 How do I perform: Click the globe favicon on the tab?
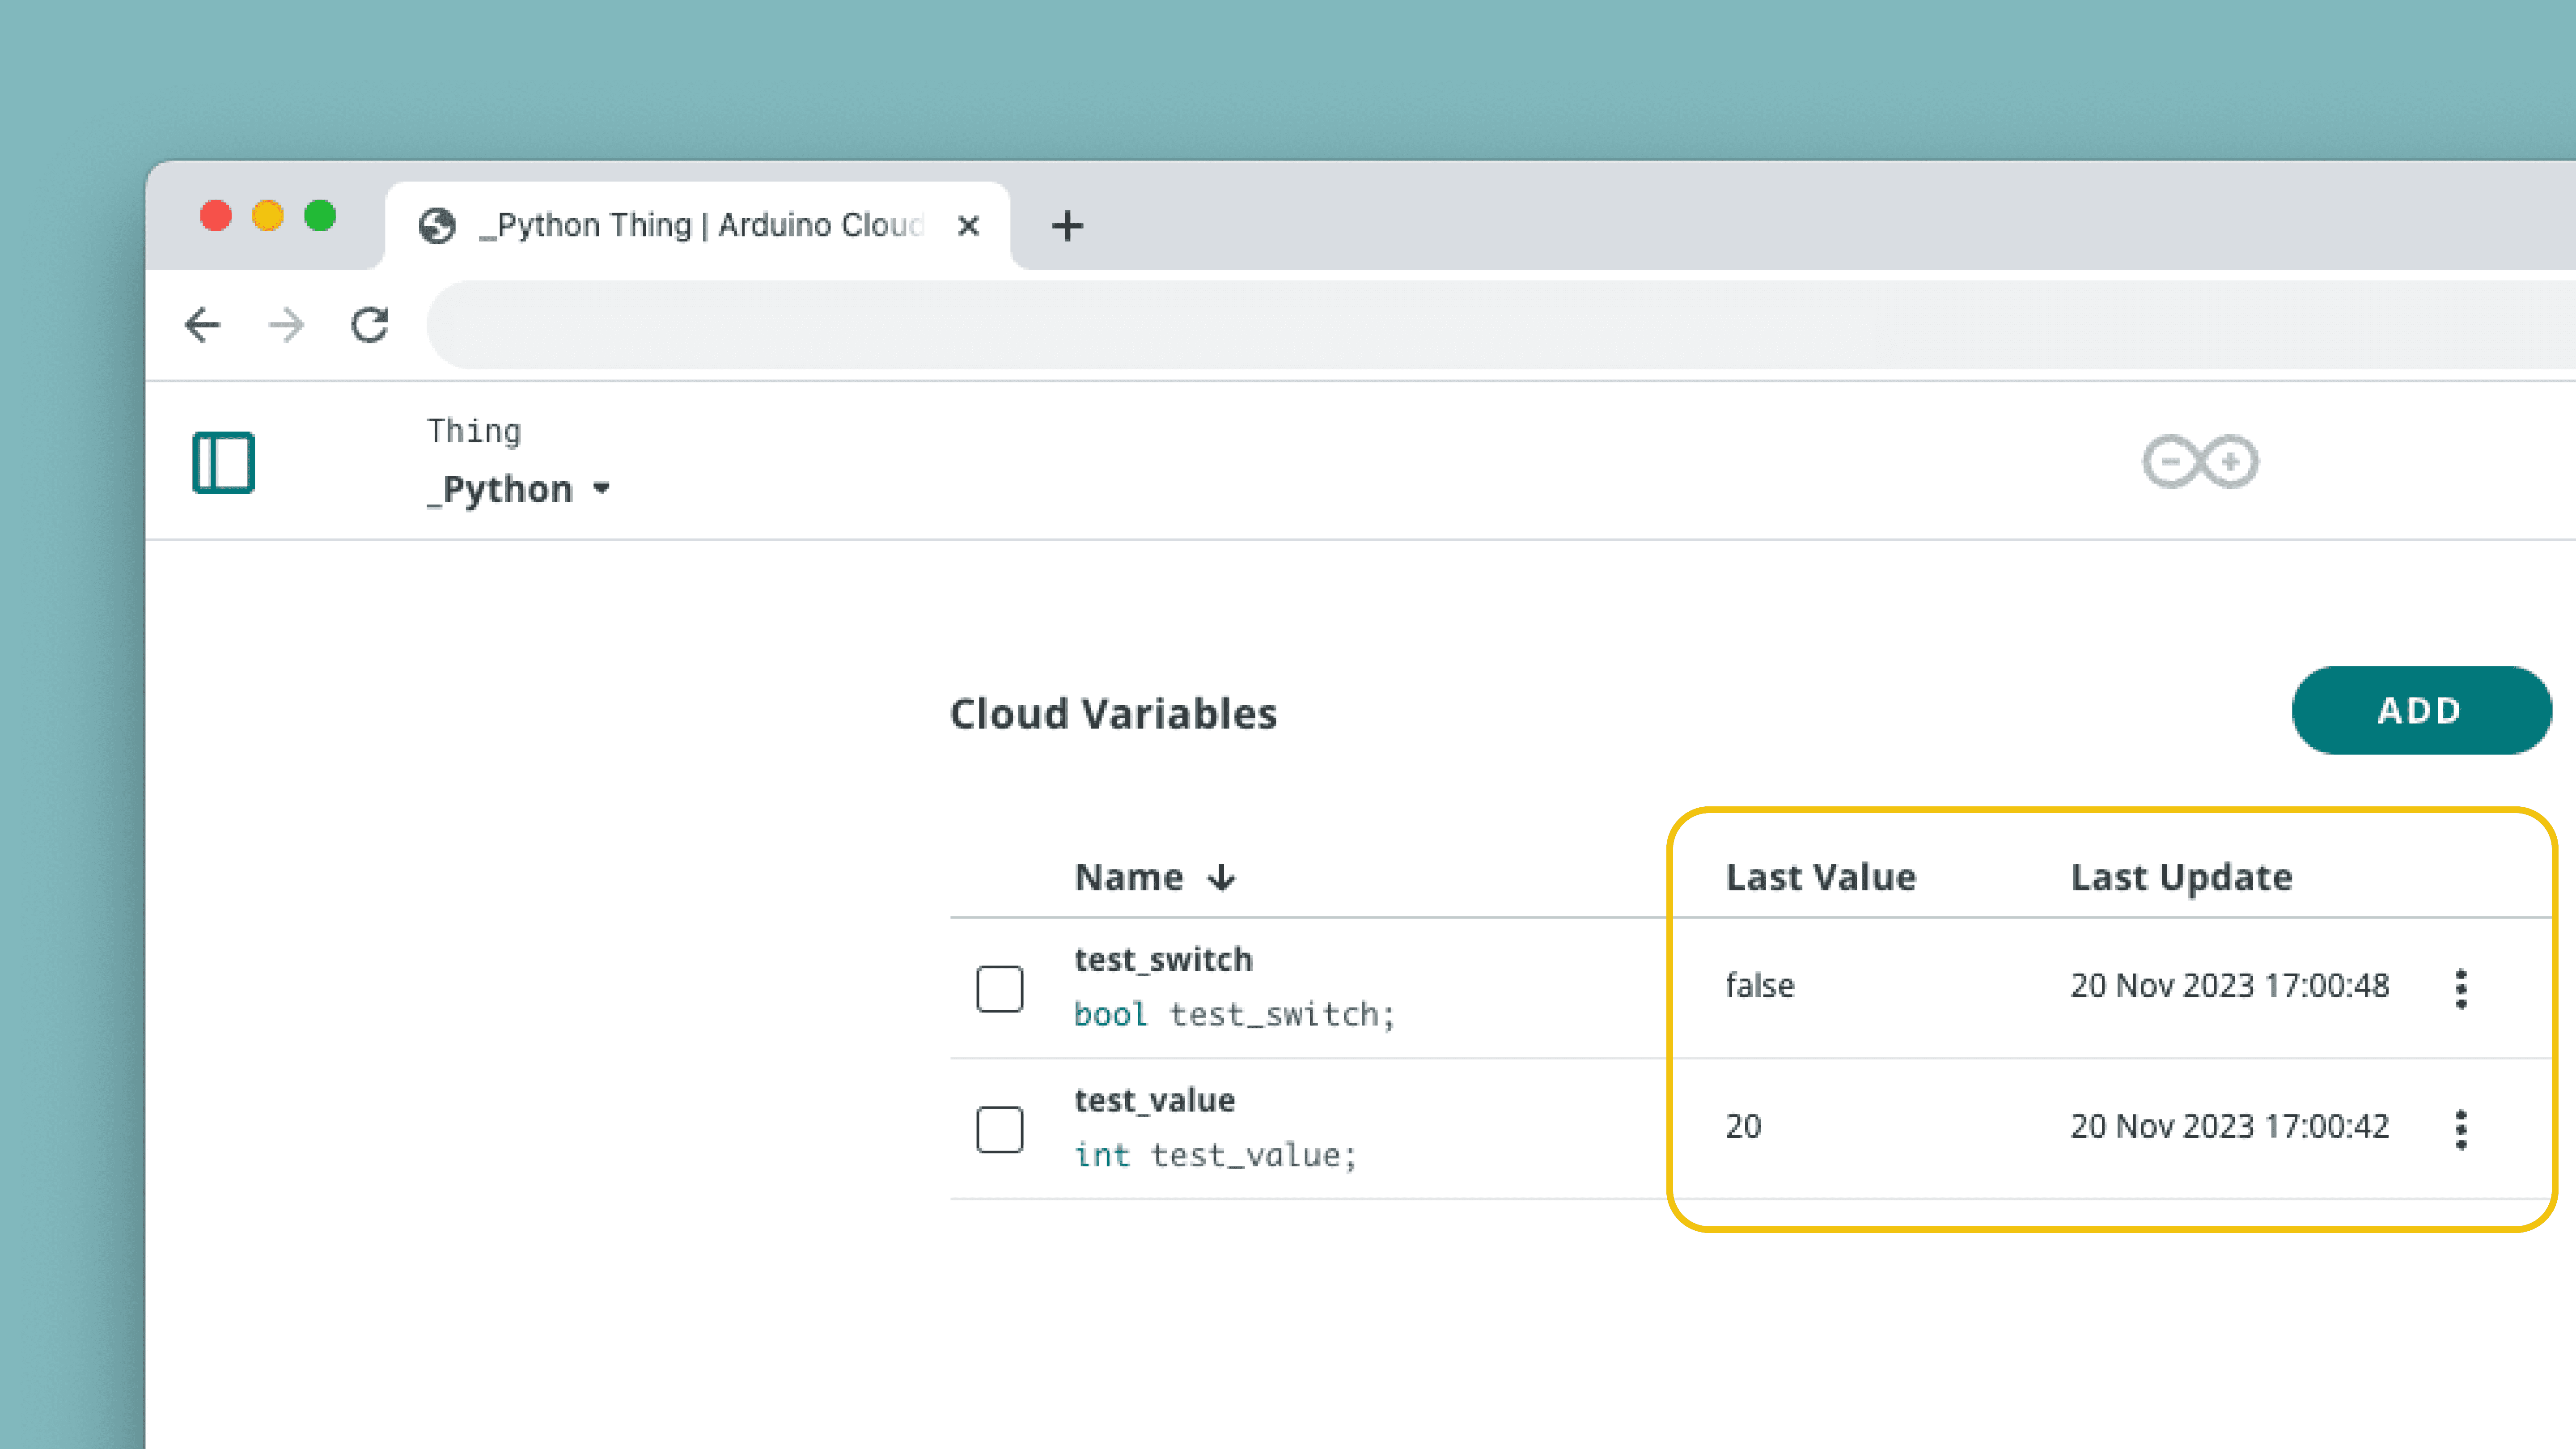437,226
